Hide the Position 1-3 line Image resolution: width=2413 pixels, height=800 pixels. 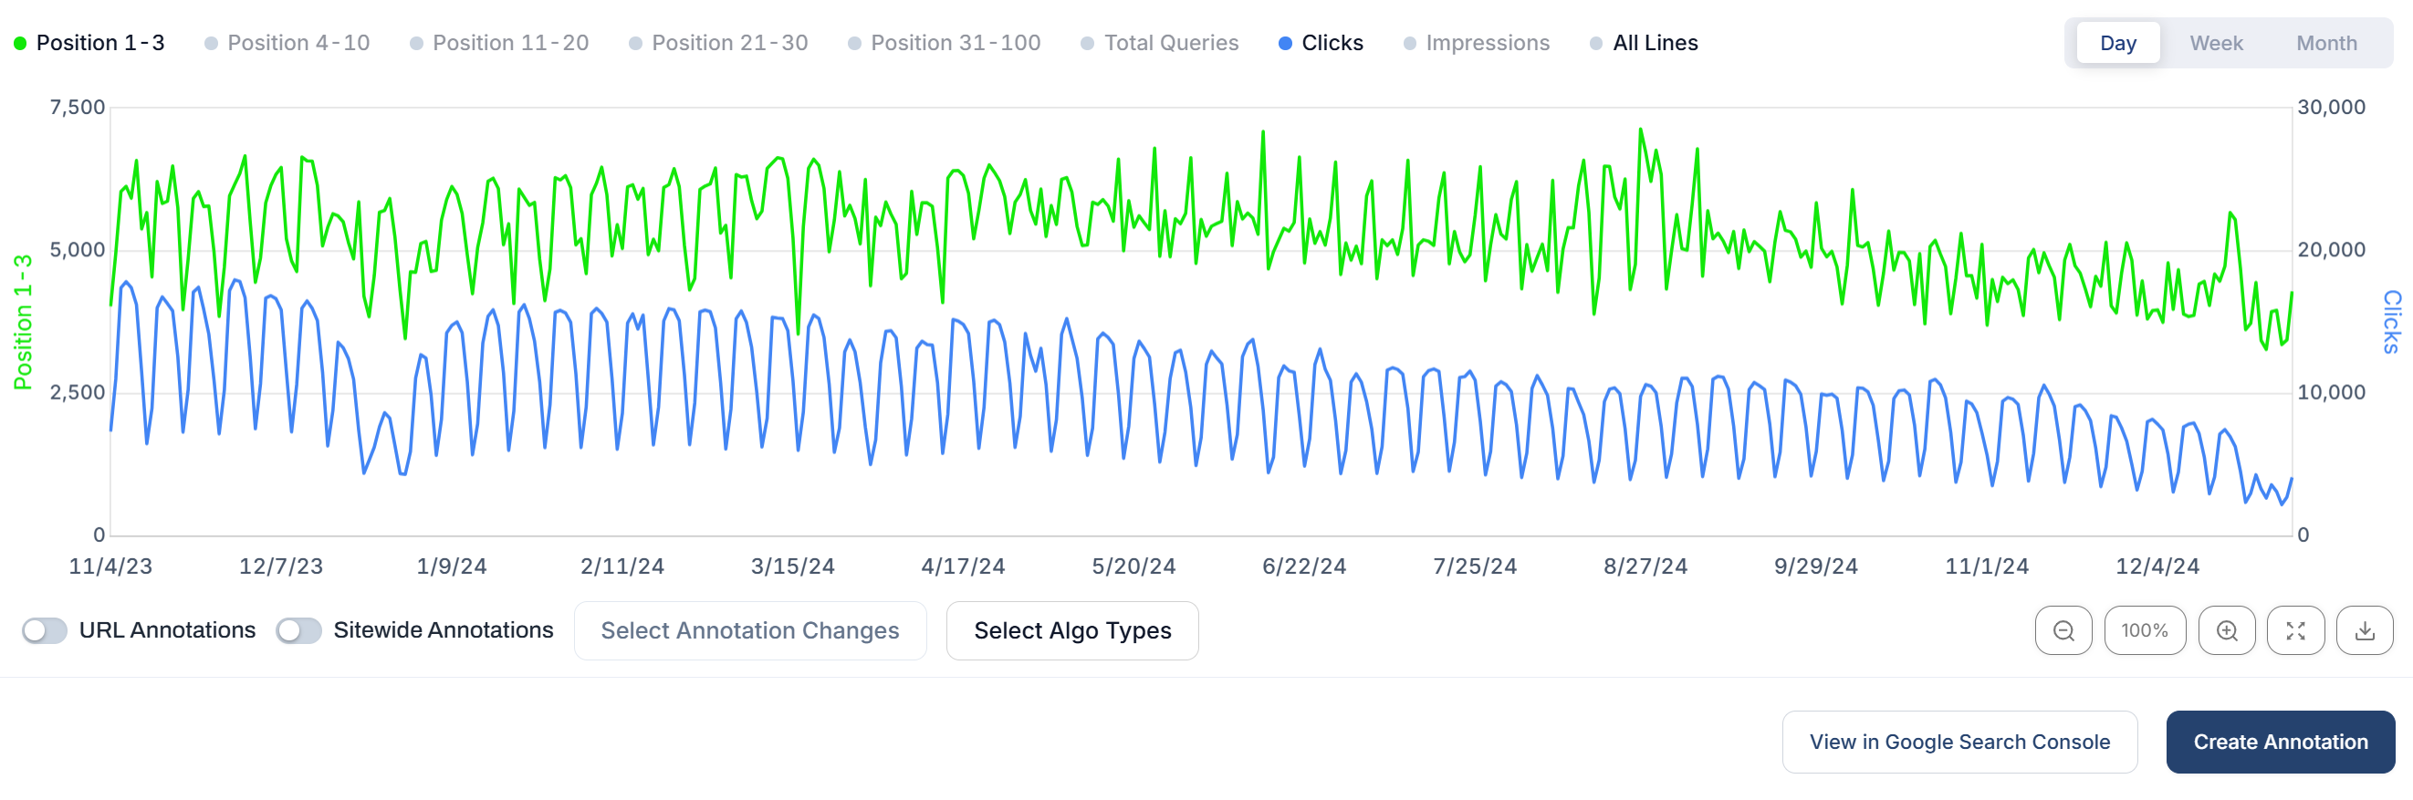tap(89, 43)
